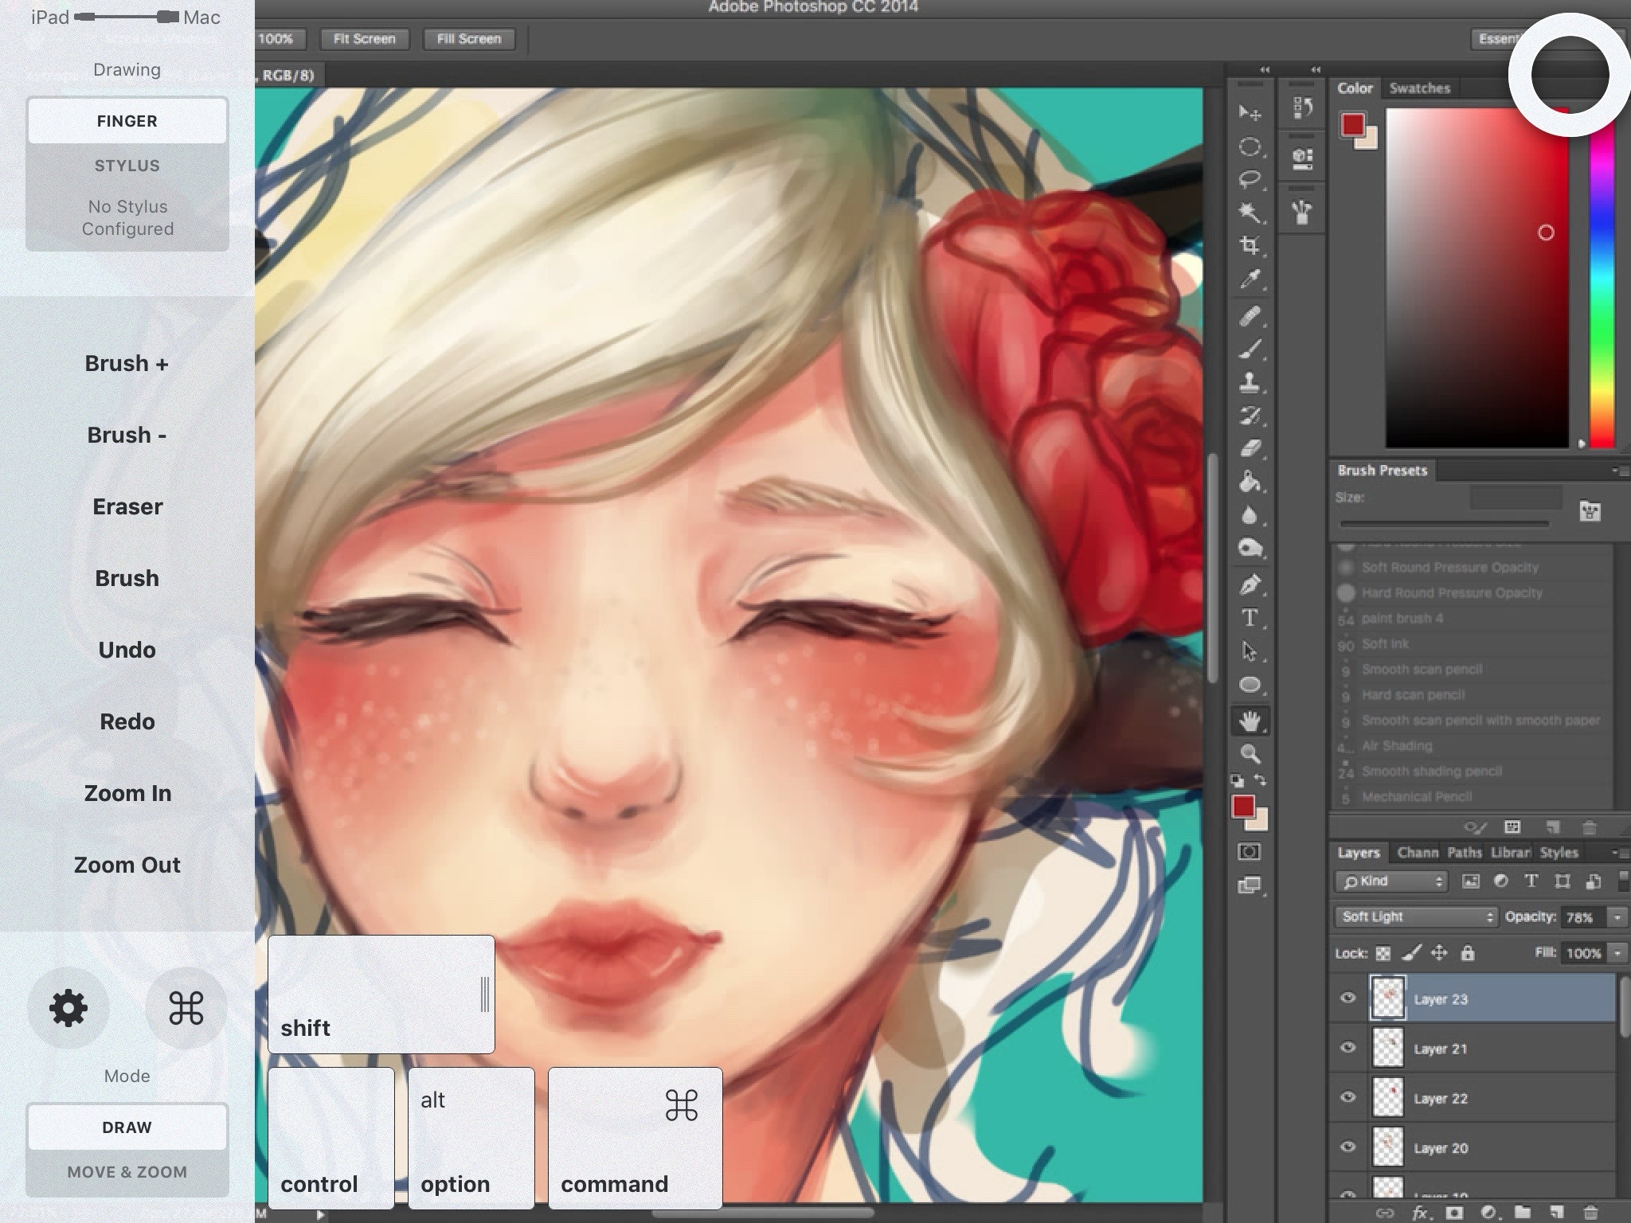
Task: Open the Paths panel tab
Action: [x=1464, y=853]
